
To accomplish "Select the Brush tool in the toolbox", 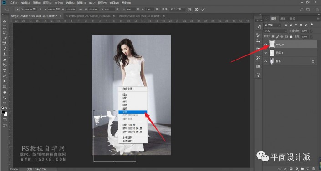I will tap(5, 49).
